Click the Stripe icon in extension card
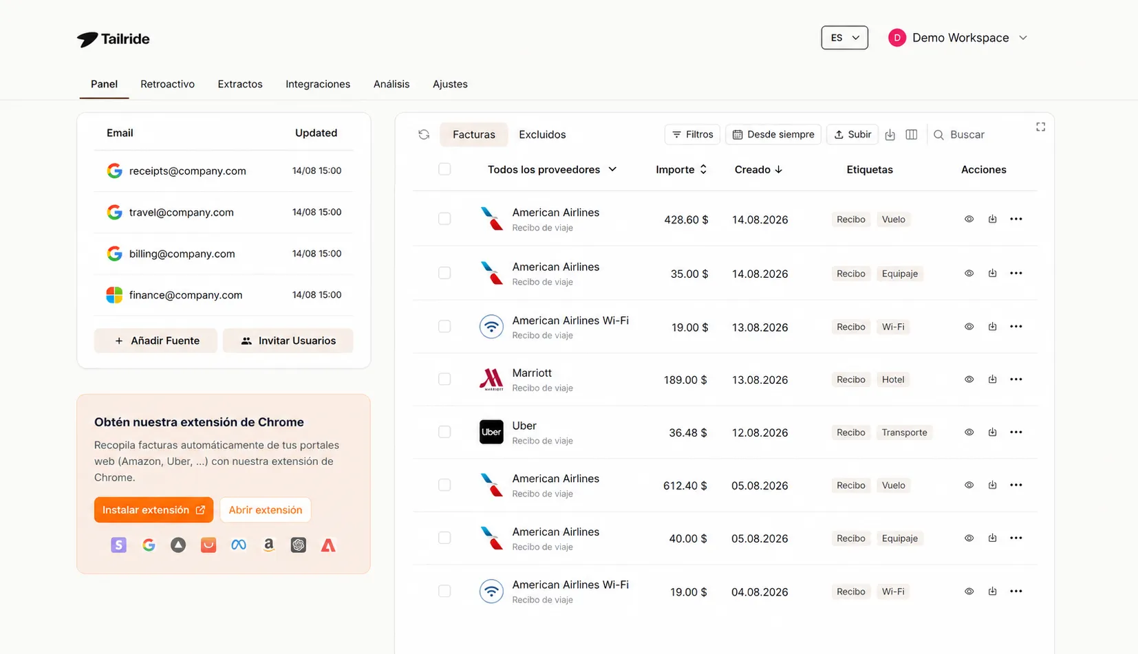 118,545
